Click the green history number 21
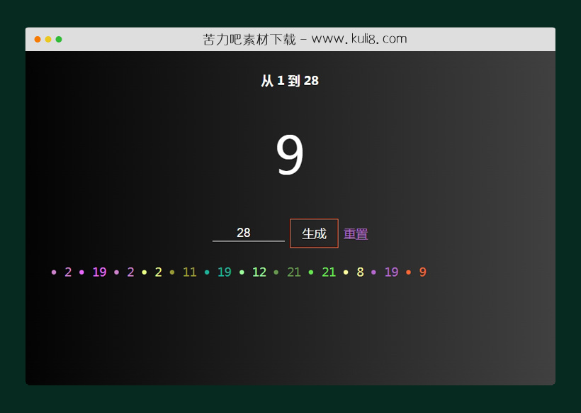Image resolution: width=581 pixels, height=413 pixels. [328, 272]
